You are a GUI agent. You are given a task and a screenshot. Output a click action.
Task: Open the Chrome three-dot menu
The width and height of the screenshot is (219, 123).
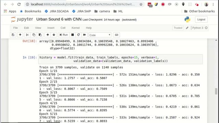[x=213, y=4]
